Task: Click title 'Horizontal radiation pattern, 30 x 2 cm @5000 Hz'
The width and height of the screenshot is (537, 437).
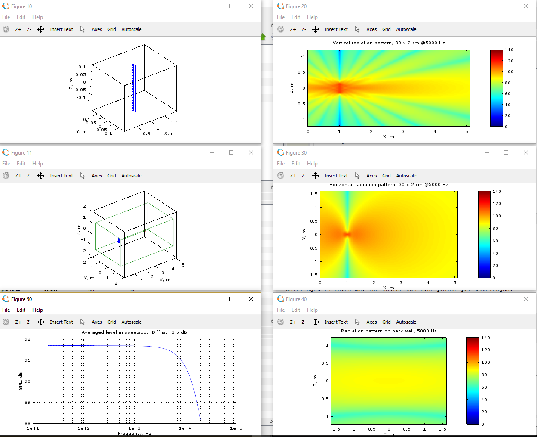Action: 389,185
